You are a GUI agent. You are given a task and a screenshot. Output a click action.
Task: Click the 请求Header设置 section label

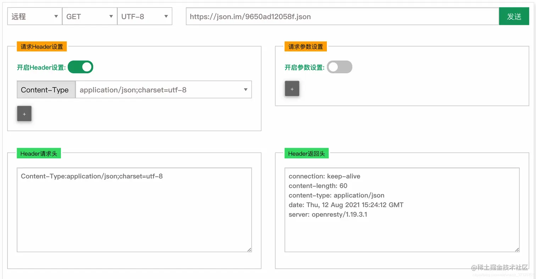pos(42,46)
